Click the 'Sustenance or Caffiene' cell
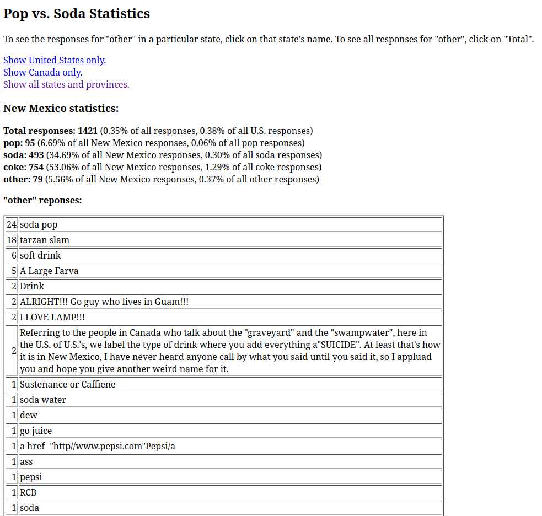This screenshot has width=542, height=516. coord(230,384)
